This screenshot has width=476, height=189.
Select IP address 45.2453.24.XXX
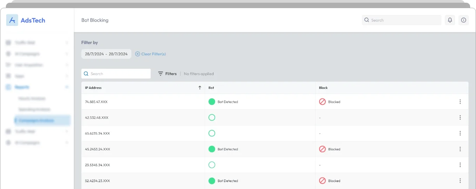[97, 149]
